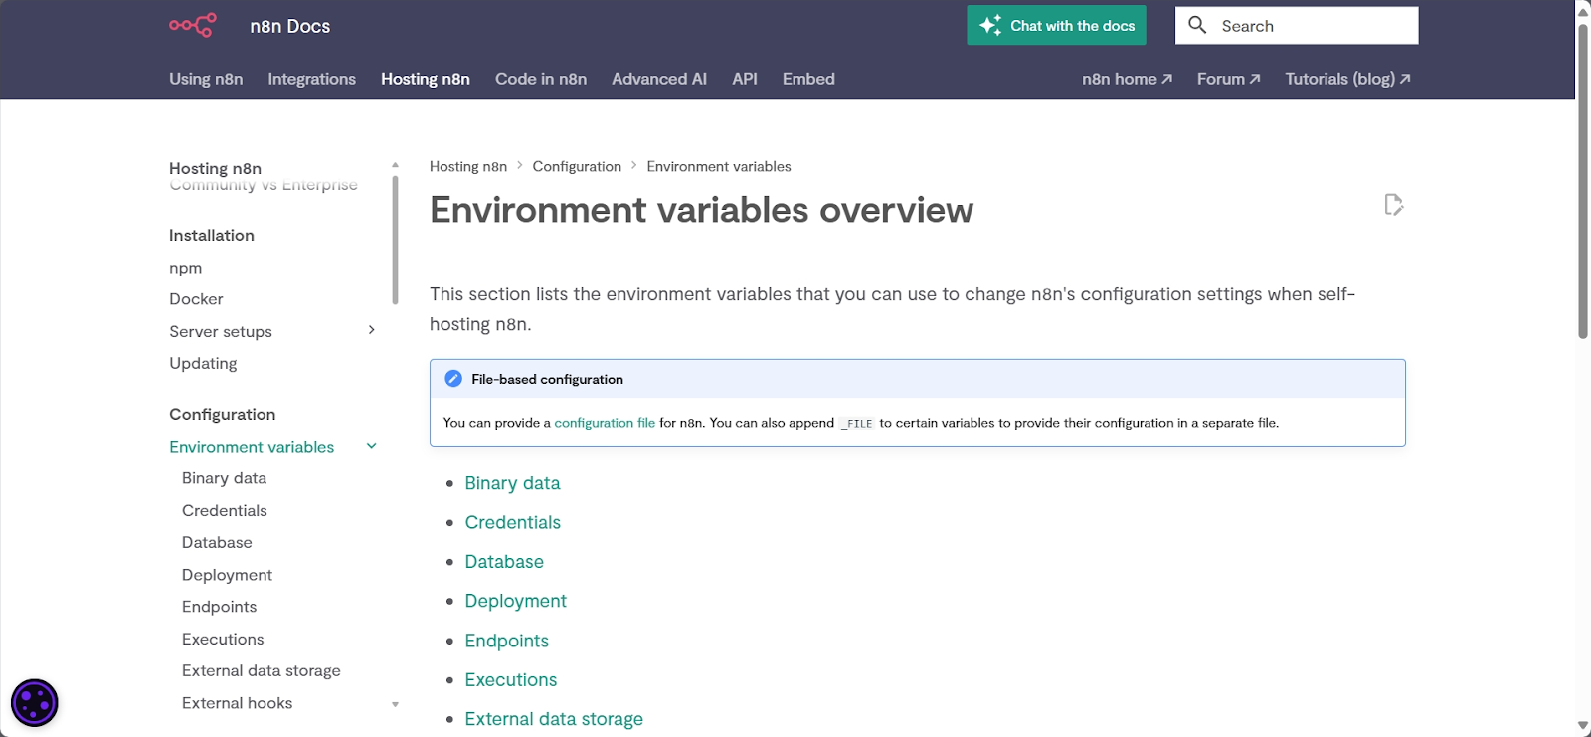Open the Forum external link
This screenshot has height=737, width=1591.
1228,79
